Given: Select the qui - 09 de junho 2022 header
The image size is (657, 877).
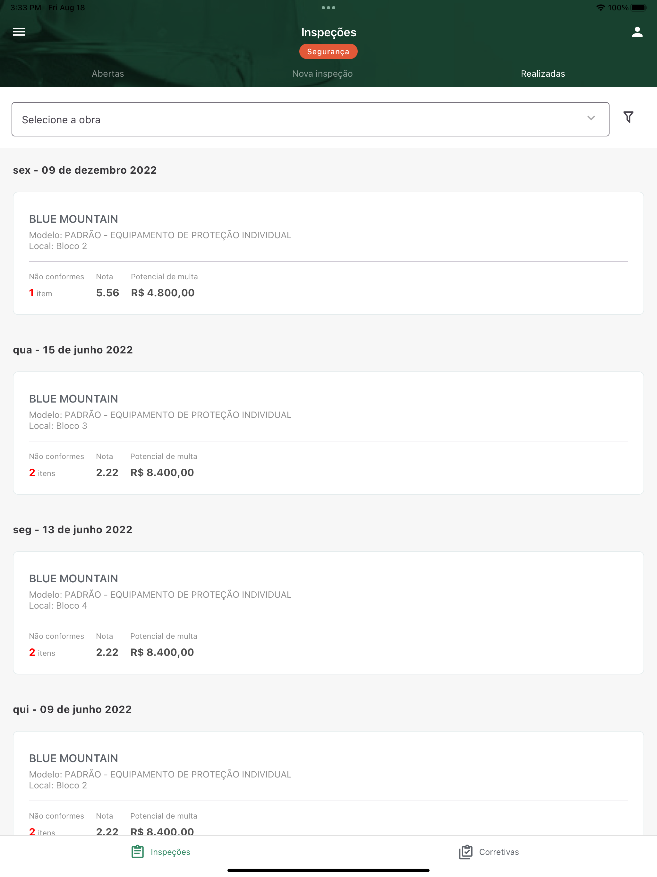Looking at the screenshot, I should [72, 709].
